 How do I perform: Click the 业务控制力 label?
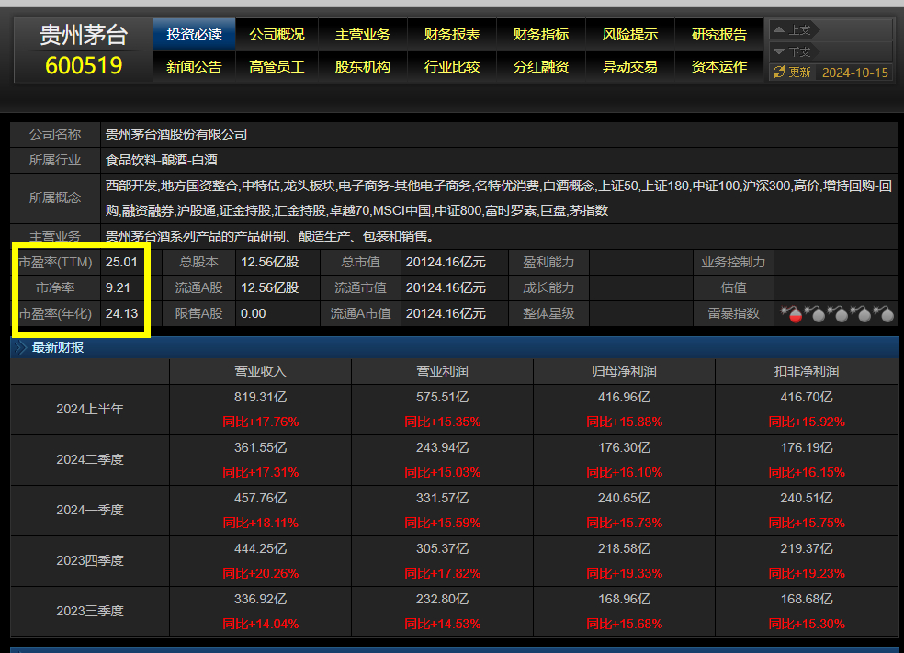coord(733,263)
